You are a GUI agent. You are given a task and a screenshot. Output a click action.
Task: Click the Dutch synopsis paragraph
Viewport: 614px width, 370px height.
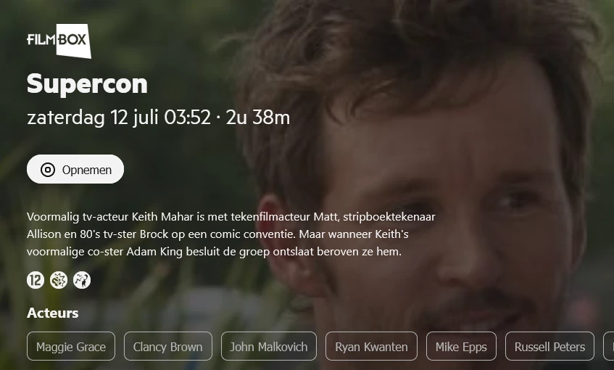coord(231,234)
